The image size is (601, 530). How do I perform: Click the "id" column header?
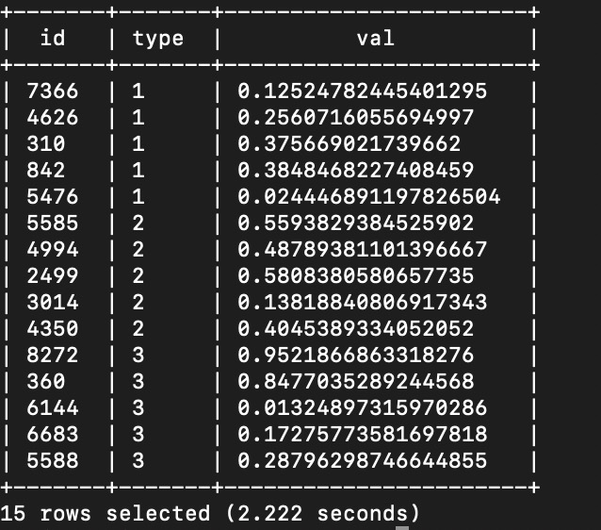pyautogui.click(x=53, y=39)
